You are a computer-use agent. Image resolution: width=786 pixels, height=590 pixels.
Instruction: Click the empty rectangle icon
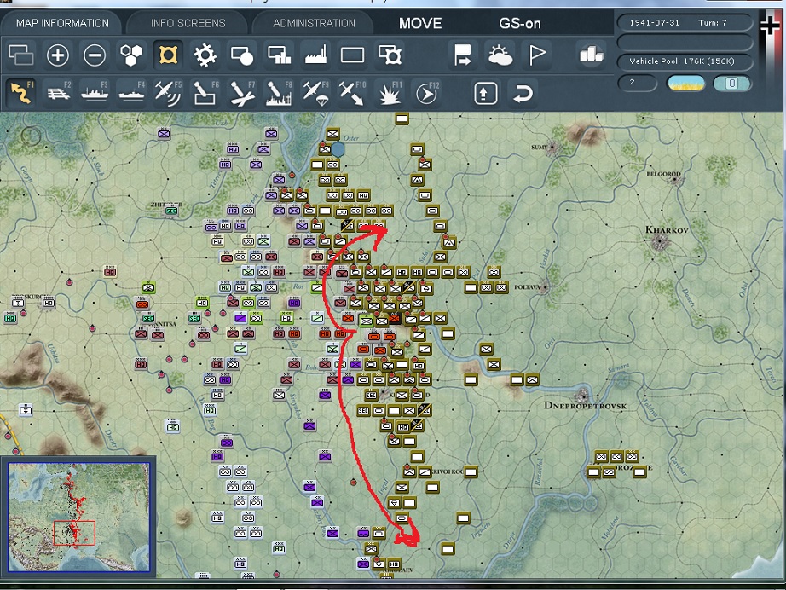point(352,55)
